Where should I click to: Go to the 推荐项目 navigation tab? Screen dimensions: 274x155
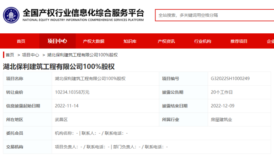(x=239, y=41)
